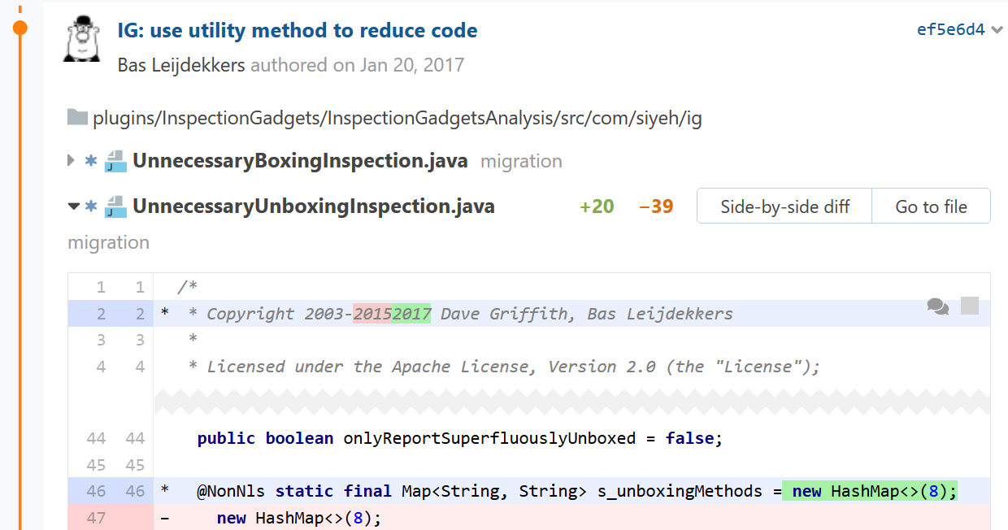Image resolution: width=1008 pixels, height=530 pixels.
Task: Open the dropdown arrow next to ef5e6d4
Action: pyautogui.click(x=997, y=31)
